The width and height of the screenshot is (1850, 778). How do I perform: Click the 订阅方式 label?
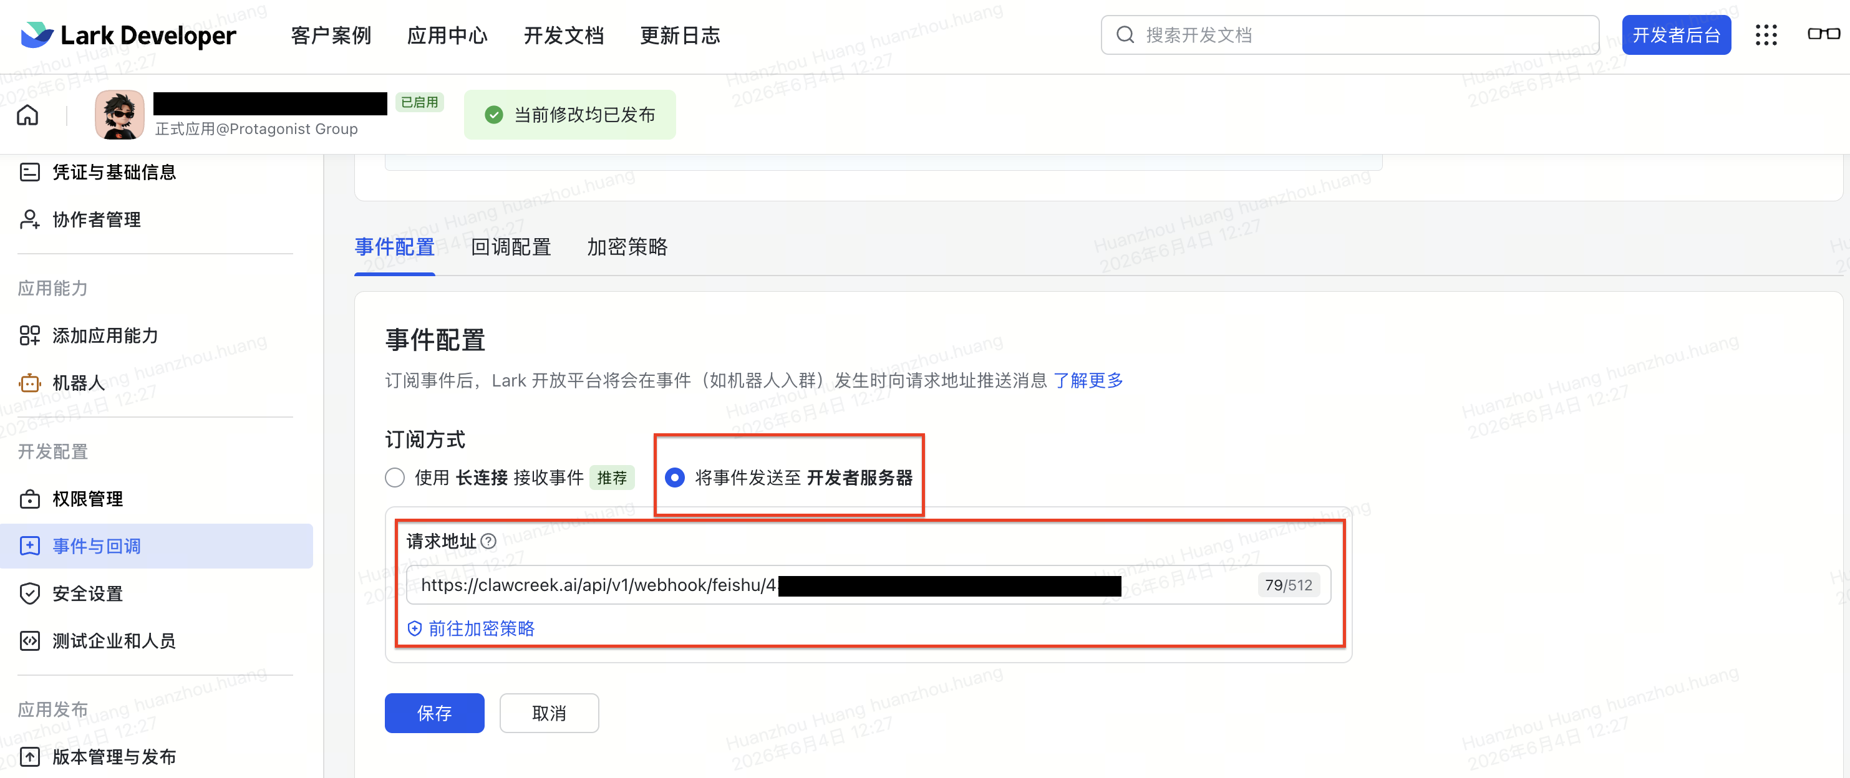coord(425,439)
